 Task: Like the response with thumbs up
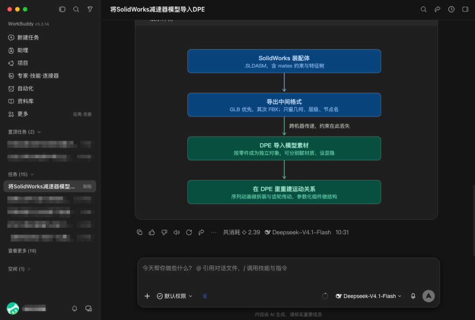coord(152,232)
